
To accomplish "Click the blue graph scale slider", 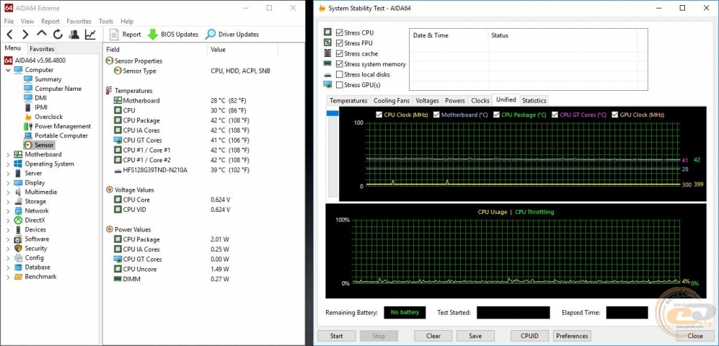I will tap(332, 112).
